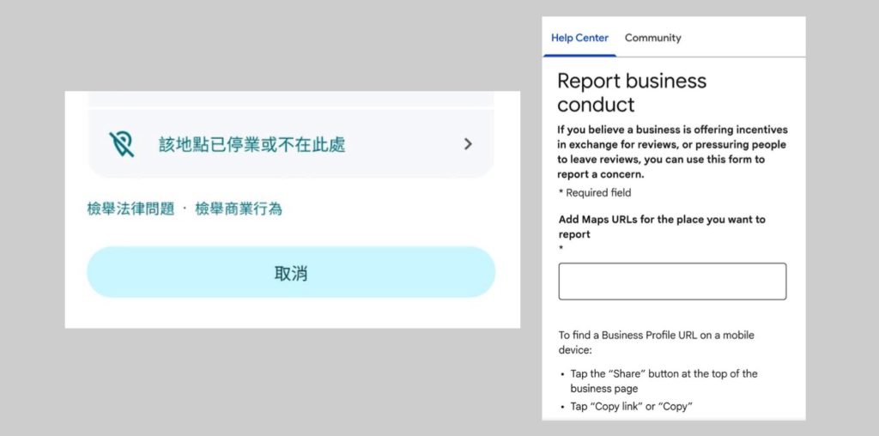Tap the 取消 cancel button

point(291,272)
